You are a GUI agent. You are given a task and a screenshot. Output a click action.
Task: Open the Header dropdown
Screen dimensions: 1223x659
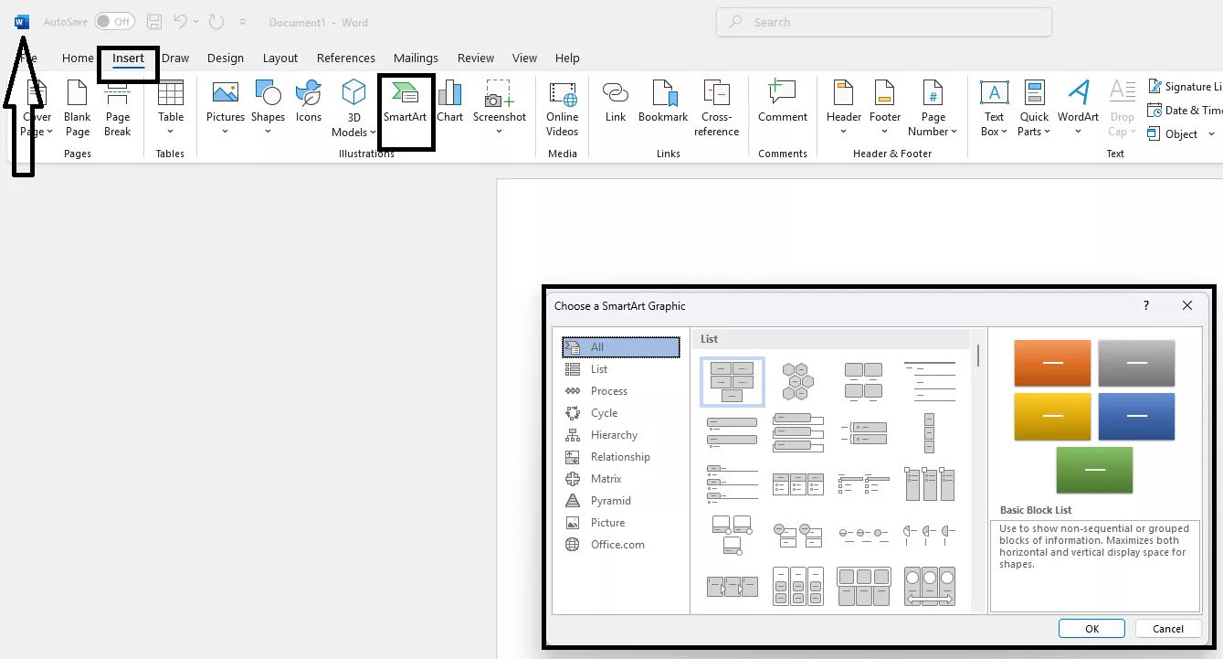pyautogui.click(x=844, y=108)
